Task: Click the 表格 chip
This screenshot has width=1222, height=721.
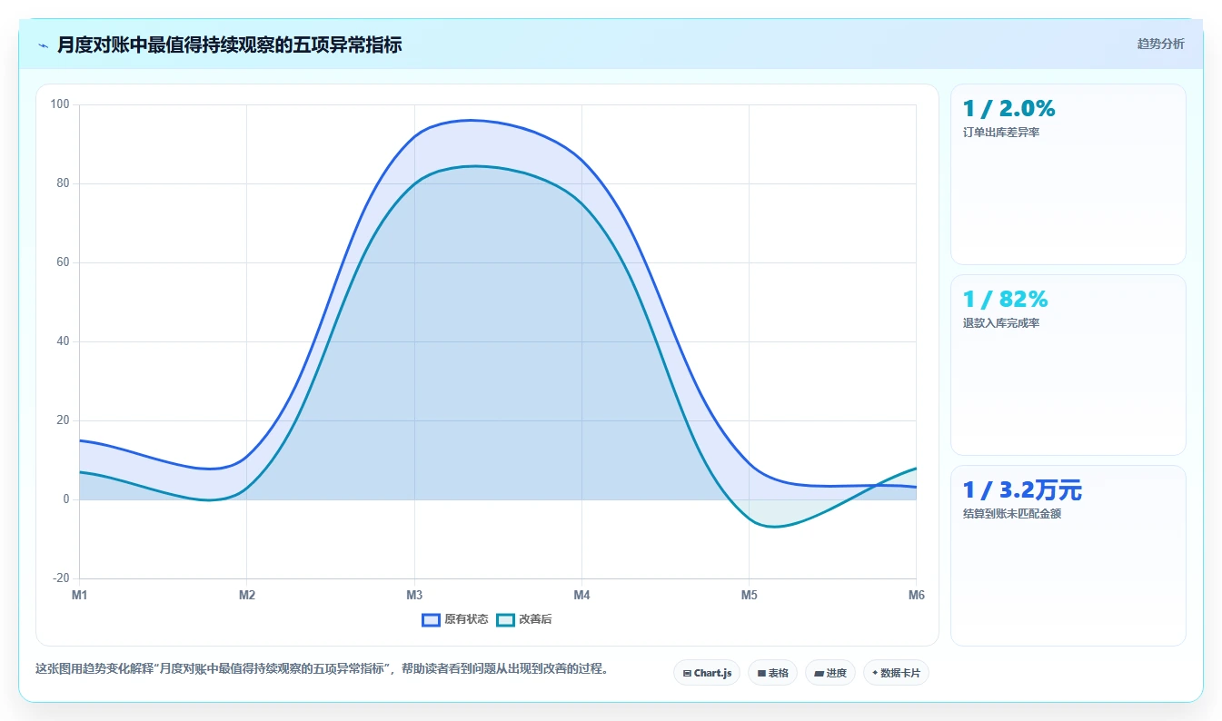Action: point(772,673)
